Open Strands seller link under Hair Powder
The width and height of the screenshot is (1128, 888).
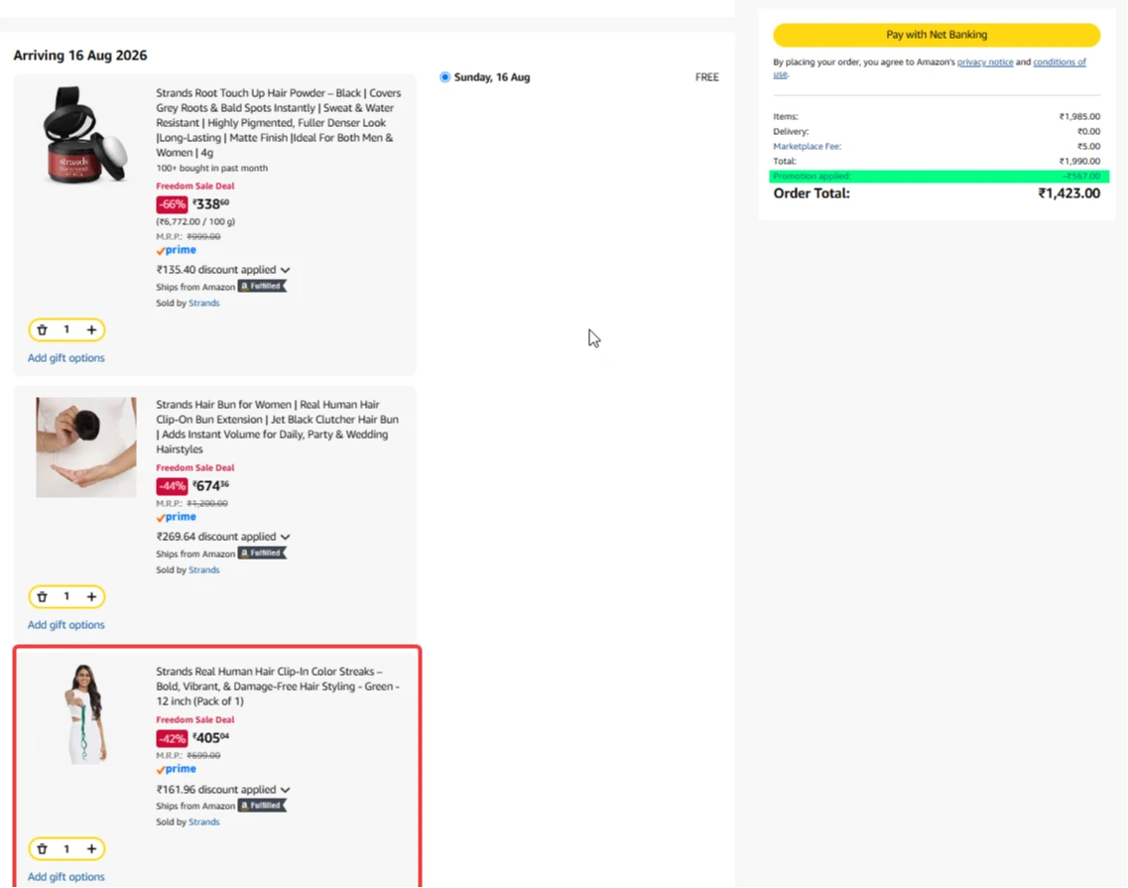click(x=203, y=303)
